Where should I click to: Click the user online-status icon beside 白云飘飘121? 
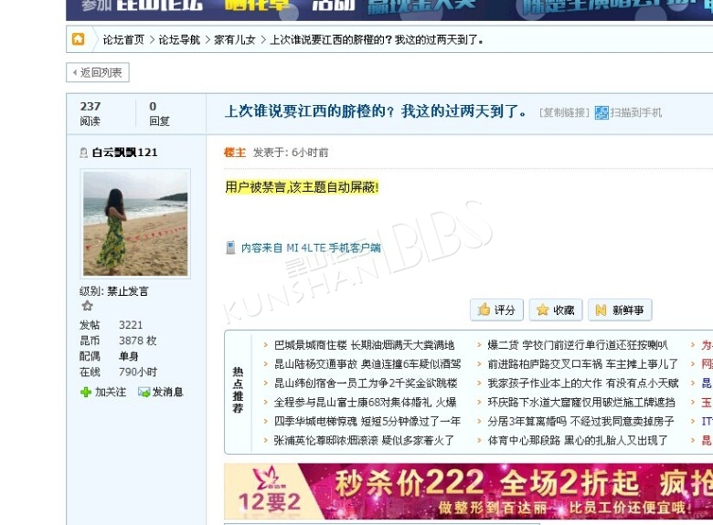click(84, 152)
